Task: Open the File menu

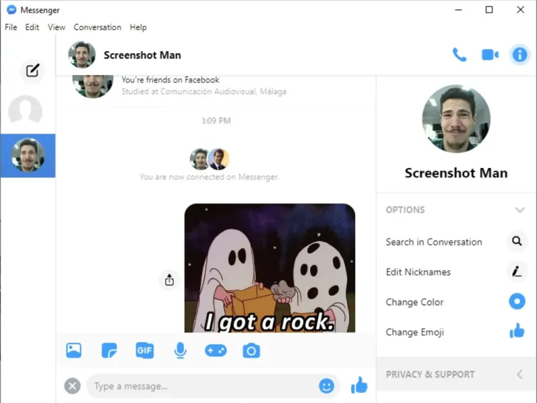Action: pyautogui.click(x=11, y=27)
